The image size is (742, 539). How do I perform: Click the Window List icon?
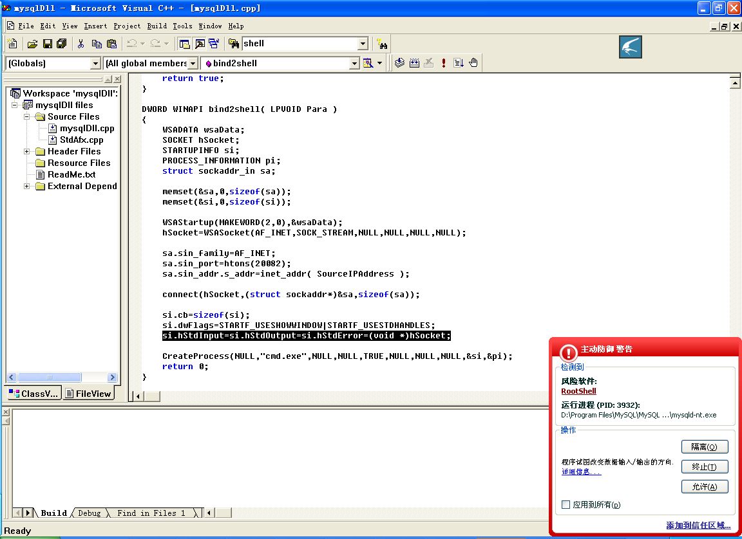(214, 44)
